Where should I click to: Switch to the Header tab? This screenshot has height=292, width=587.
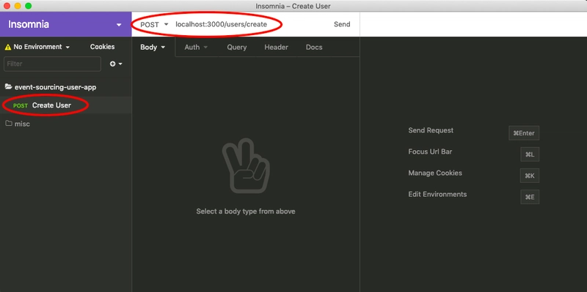pyautogui.click(x=277, y=48)
